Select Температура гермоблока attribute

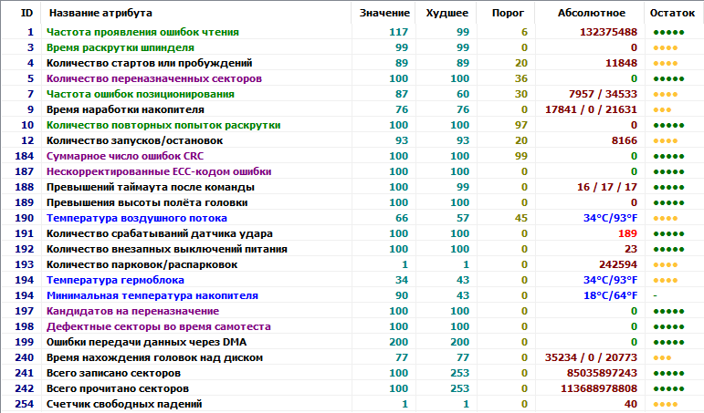click(x=115, y=280)
